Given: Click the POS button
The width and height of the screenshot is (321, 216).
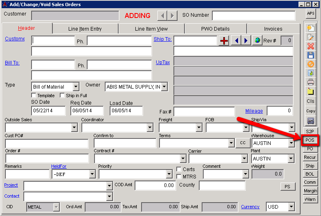Looking at the screenshot, I should (x=310, y=140).
